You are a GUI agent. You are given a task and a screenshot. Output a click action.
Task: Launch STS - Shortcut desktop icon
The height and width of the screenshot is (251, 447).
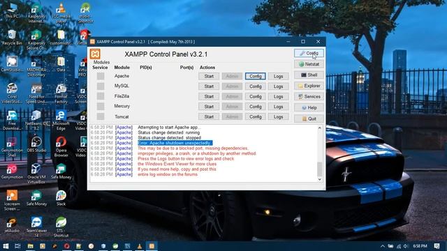pyautogui.click(x=61, y=227)
